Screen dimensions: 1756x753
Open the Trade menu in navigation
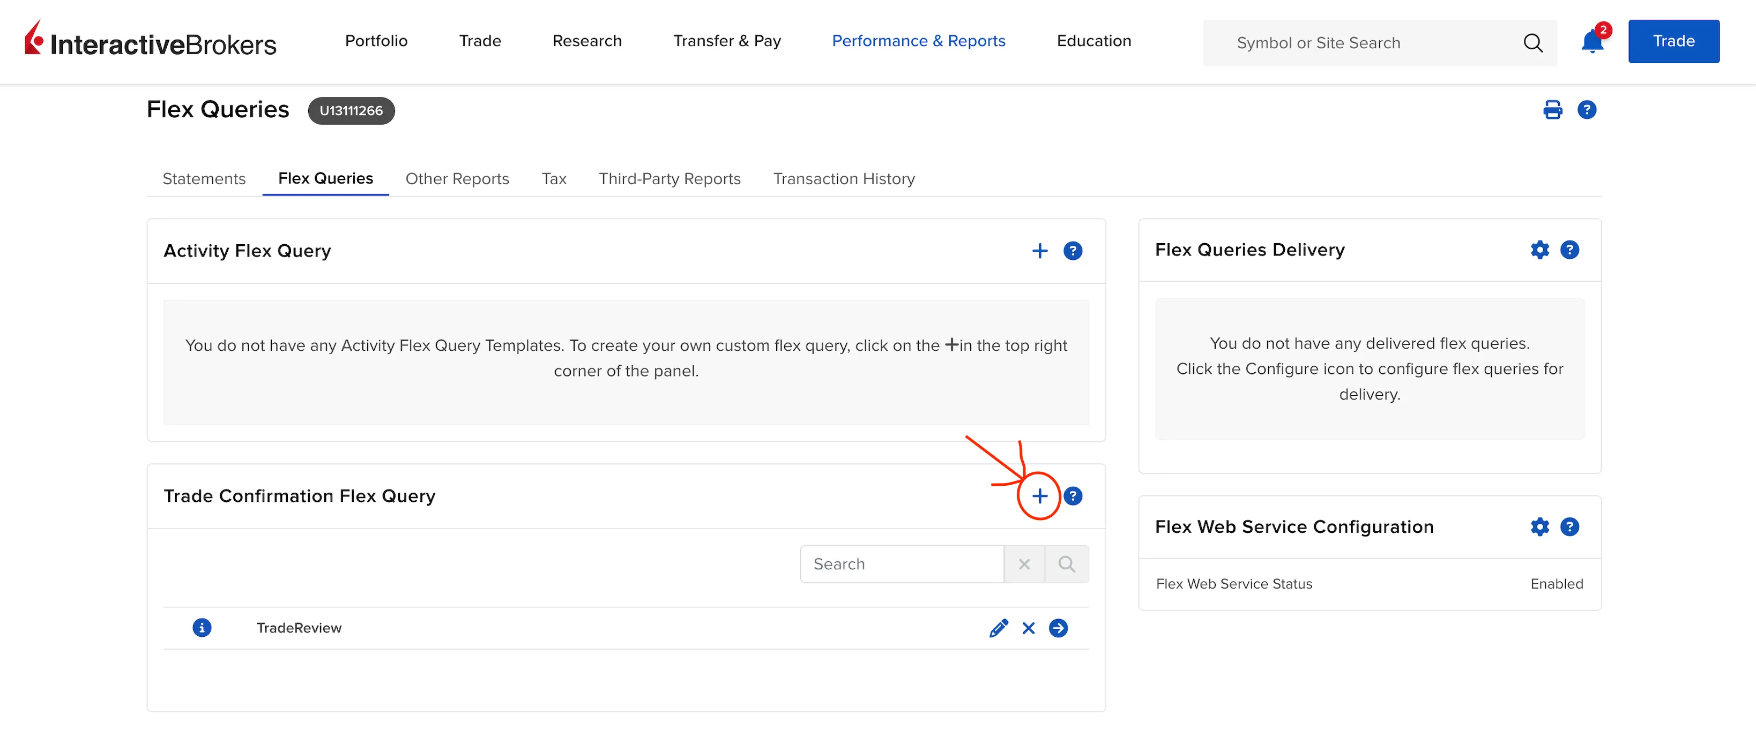coord(480,41)
